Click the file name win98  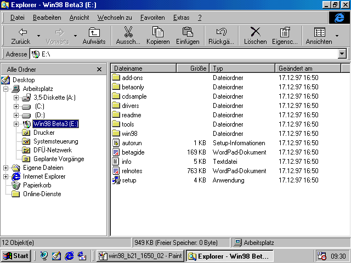[129, 134]
